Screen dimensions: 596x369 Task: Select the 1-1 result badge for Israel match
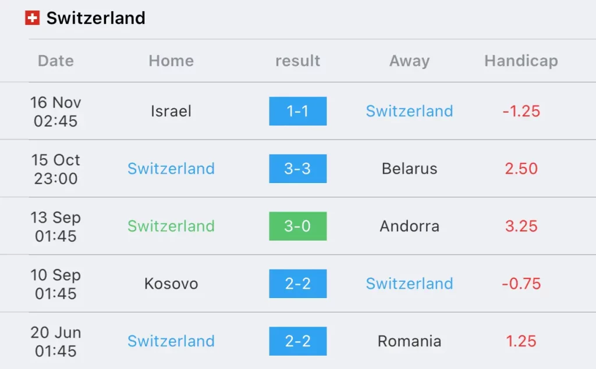(297, 111)
